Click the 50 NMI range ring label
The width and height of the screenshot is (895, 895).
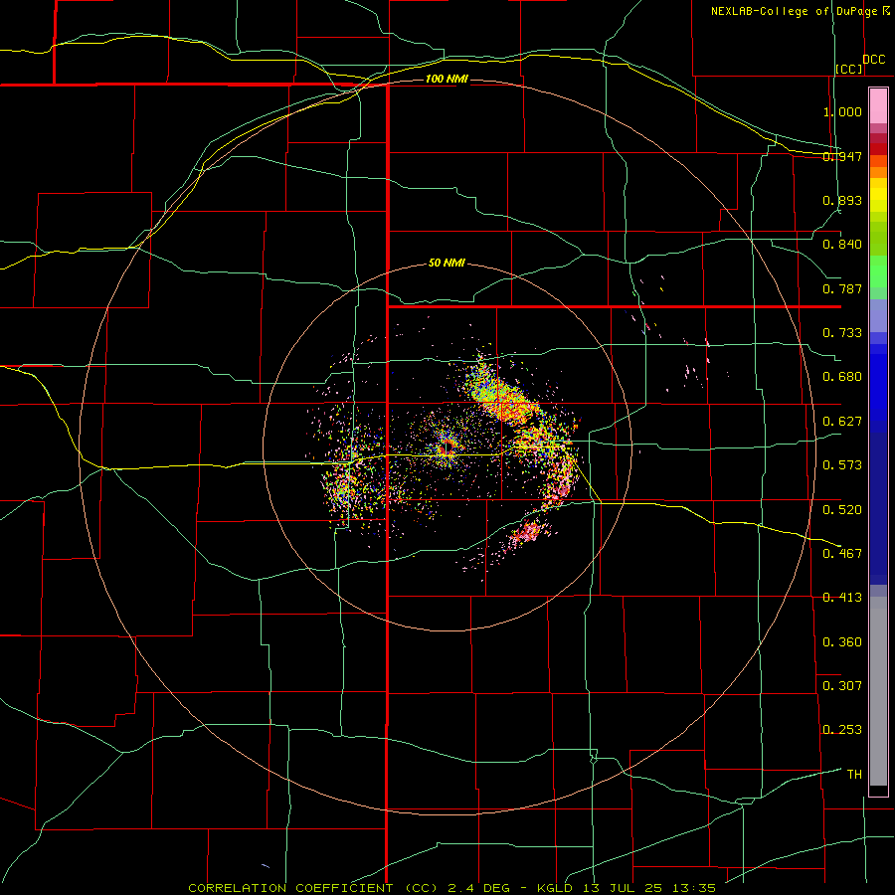coord(447,263)
